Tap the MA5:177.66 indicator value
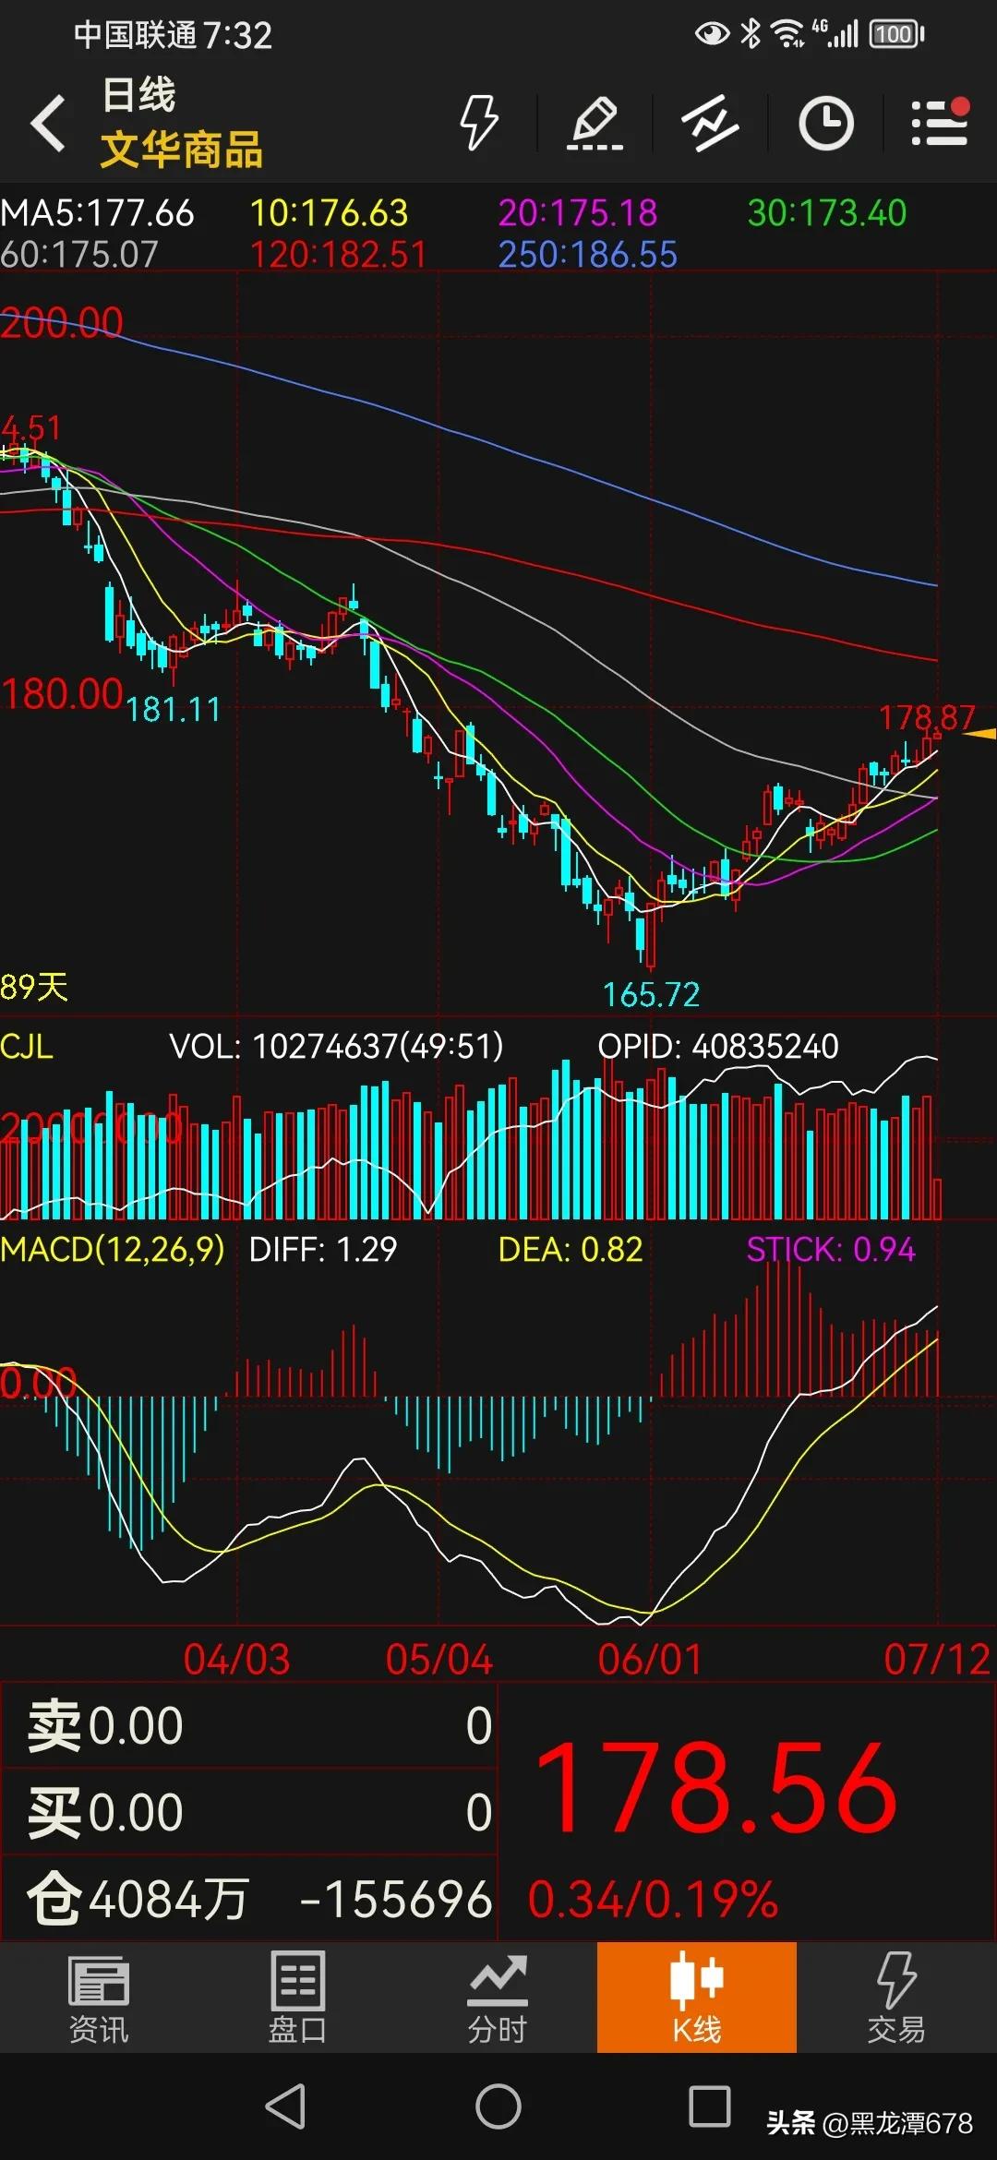Image resolution: width=997 pixels, height=2160 pixels. click(x=98, y=213)
